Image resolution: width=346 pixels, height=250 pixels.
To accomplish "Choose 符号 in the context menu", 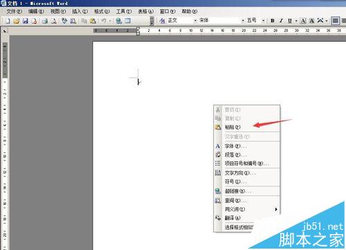I will [247, 181].
